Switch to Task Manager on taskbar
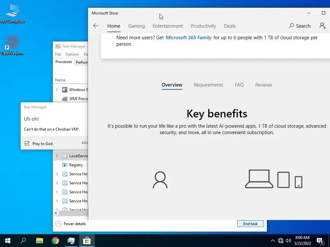330x247 pixels. click(71, 241)
